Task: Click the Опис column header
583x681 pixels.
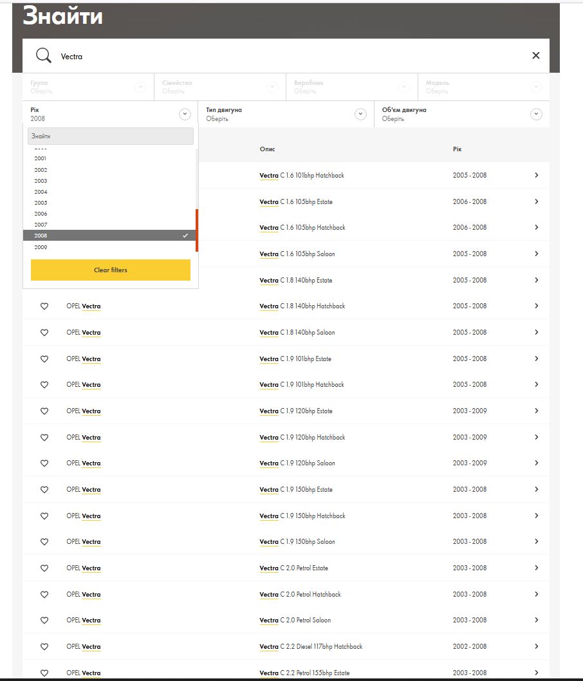Action: coord(268,149)
